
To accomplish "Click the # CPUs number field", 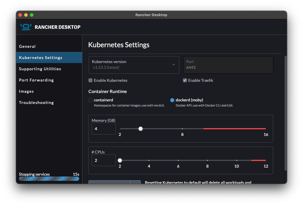I will pos(103,160).
